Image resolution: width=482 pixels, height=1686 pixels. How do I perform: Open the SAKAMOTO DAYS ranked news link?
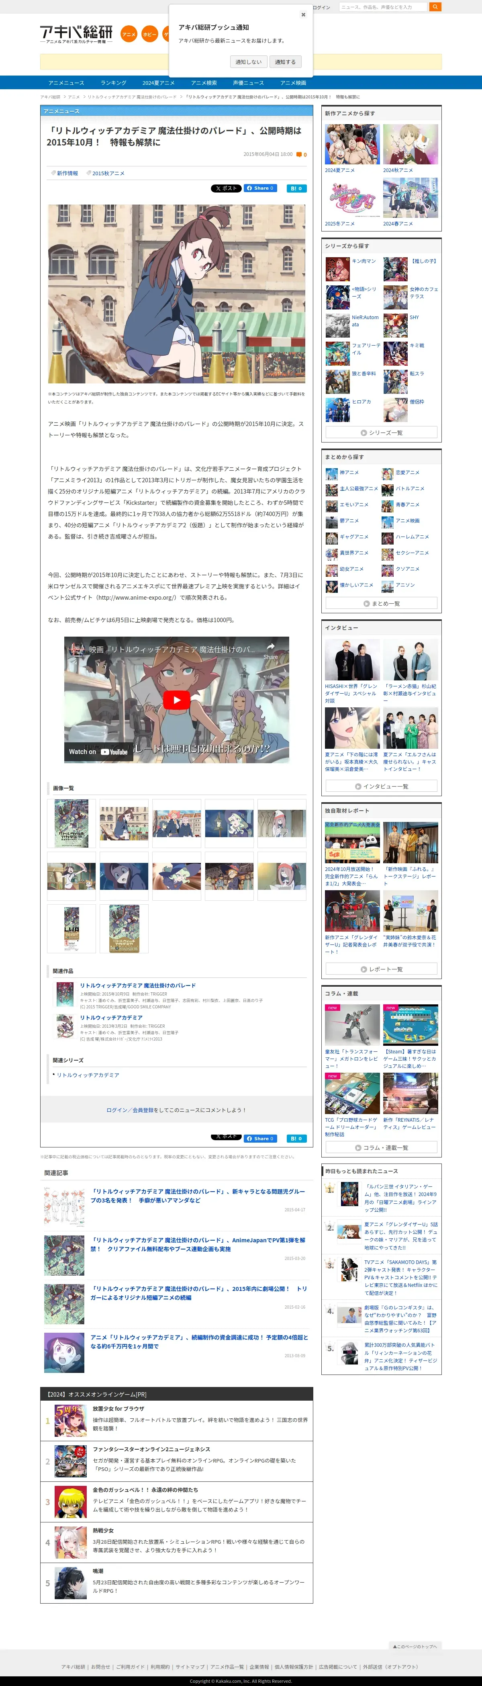tap(401, 1278)
